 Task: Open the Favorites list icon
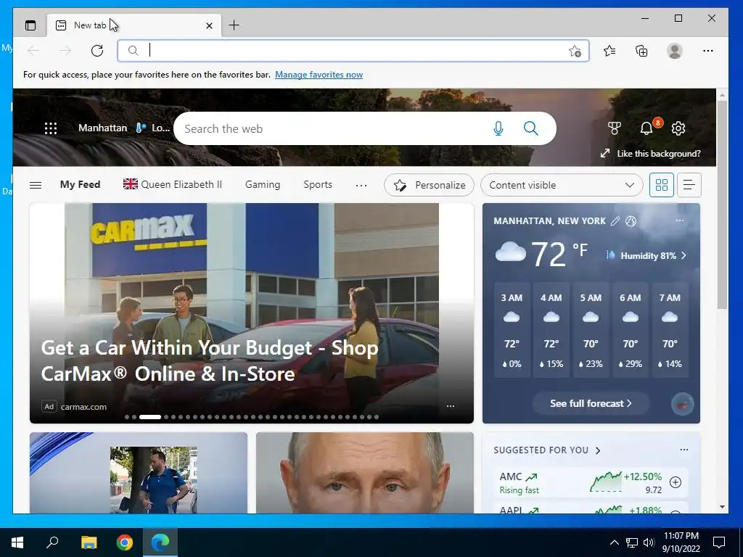[609, 51]
